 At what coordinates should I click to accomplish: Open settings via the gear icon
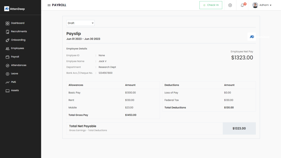[230, 5]
